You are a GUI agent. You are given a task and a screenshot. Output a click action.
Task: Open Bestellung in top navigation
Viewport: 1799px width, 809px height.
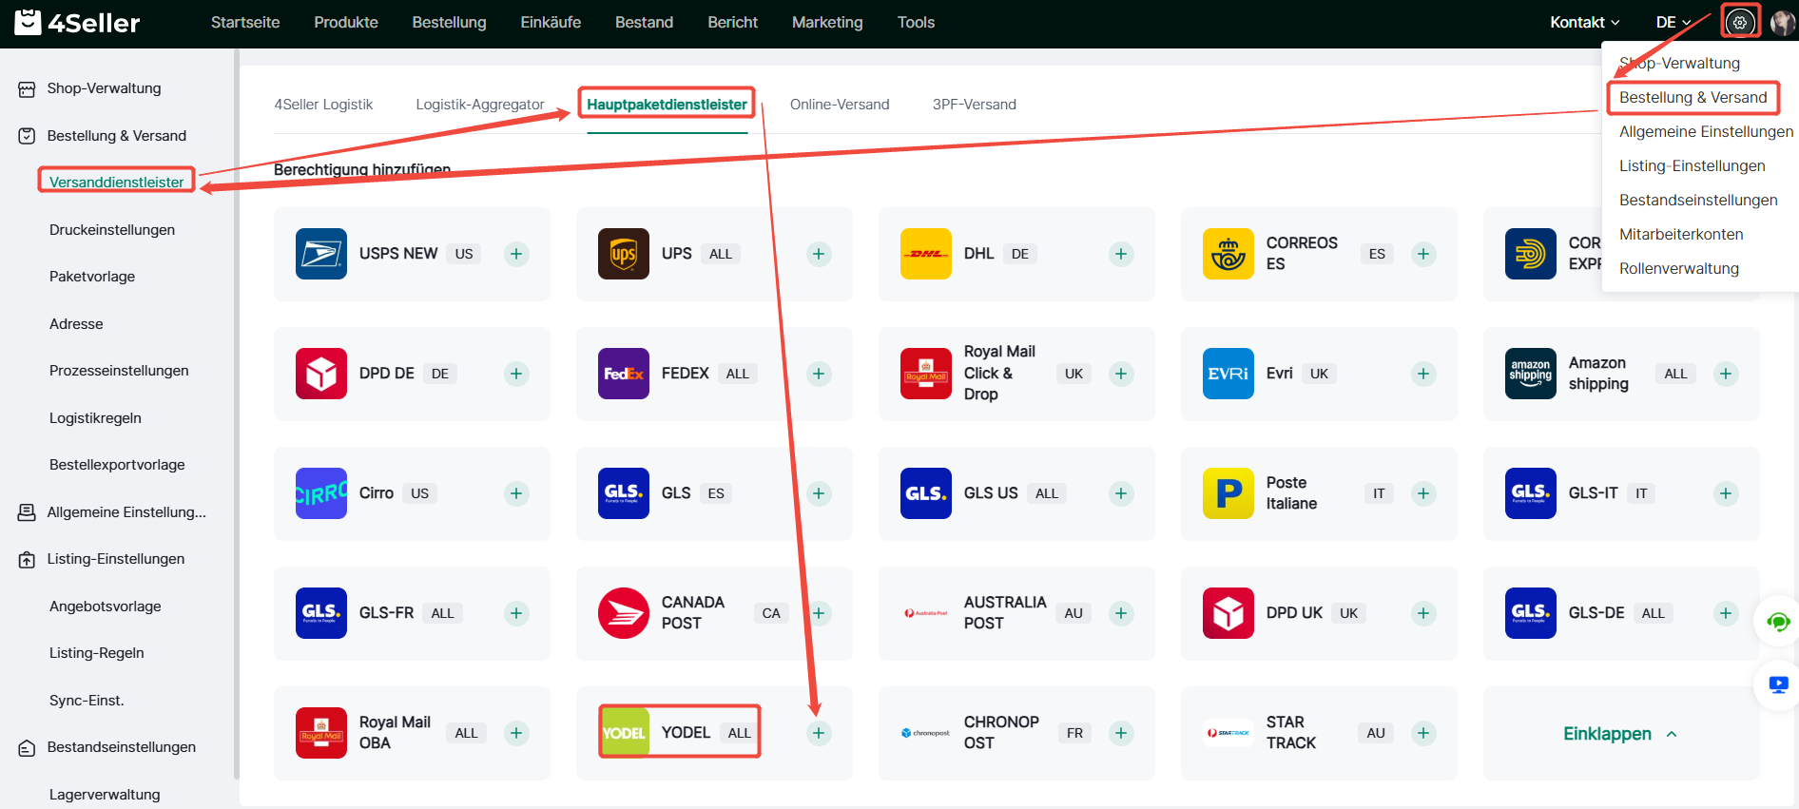coord(449,22)
